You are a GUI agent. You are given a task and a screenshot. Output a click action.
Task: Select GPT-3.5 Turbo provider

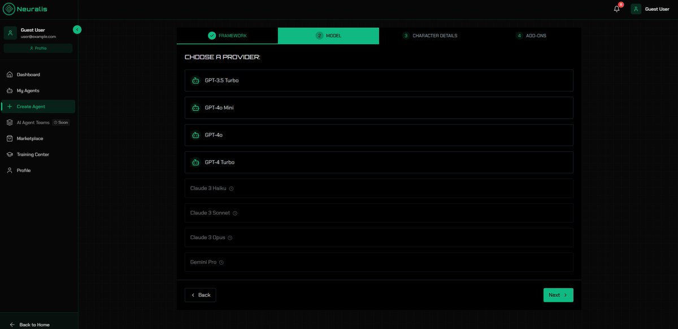tap(379, 80)
